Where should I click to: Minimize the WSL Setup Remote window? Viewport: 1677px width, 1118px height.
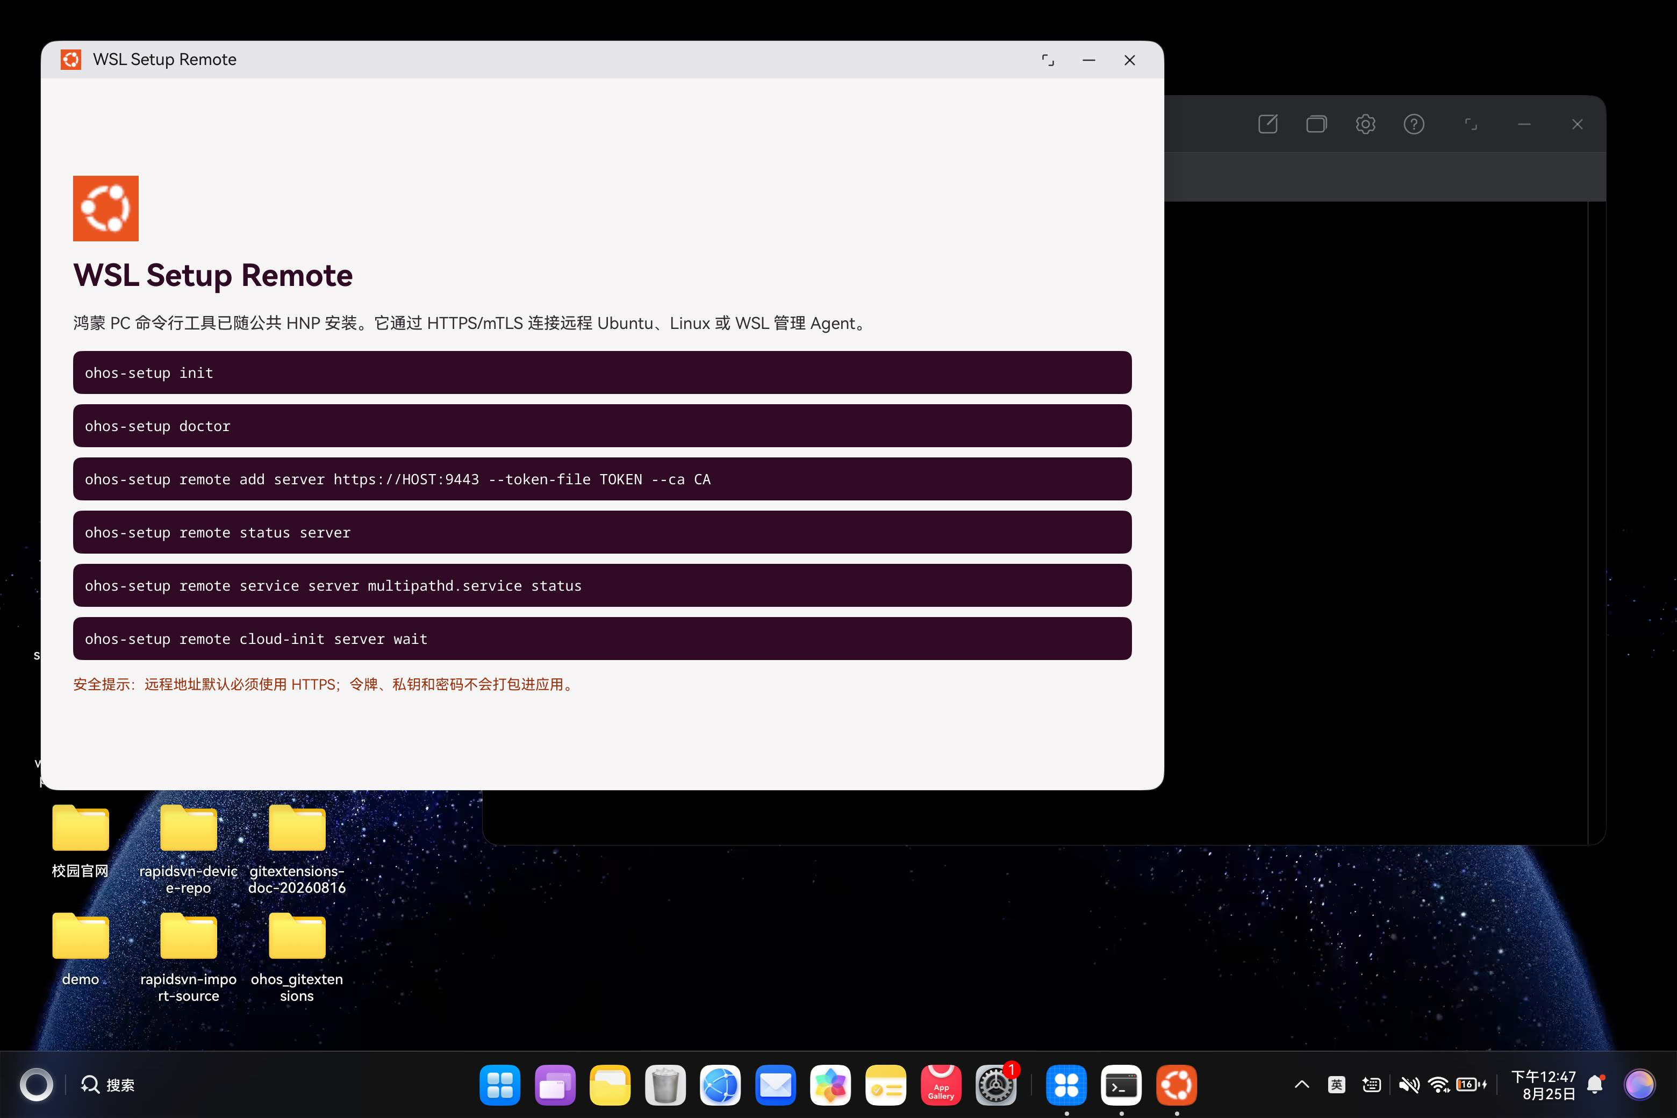coord(1089,60)
